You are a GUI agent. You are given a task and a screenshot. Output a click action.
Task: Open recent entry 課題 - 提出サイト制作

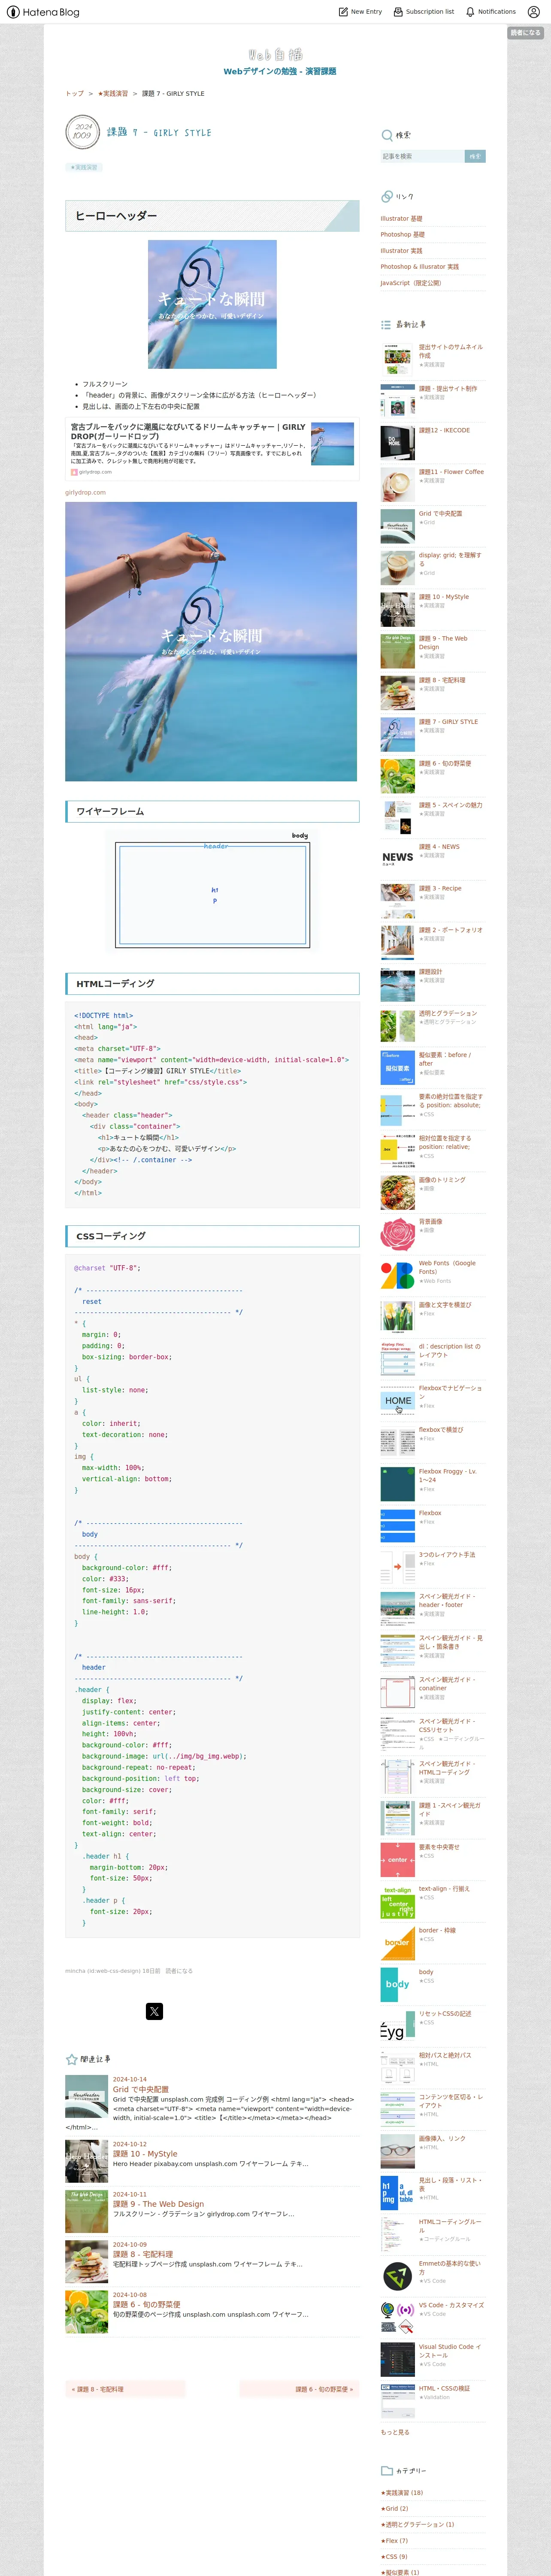pyautogui.click(x=448, y=389)
